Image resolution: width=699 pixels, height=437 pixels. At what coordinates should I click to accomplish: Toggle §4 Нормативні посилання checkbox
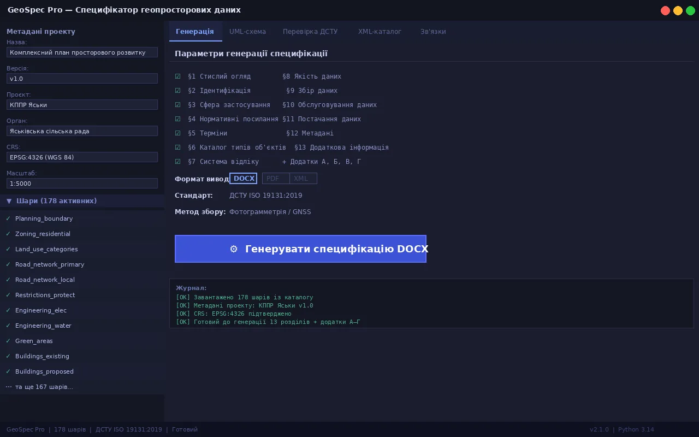pyautogui.click(x=177, y=119)
